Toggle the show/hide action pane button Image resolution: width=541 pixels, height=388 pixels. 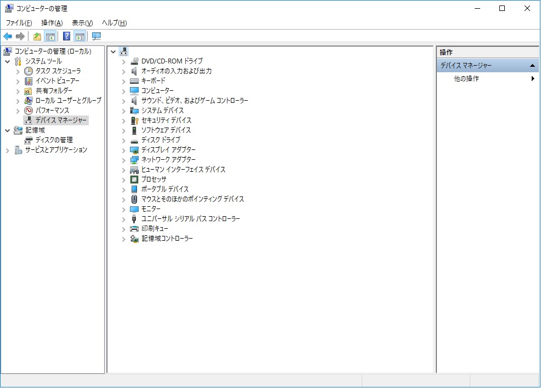pyautogui.click(x=80, y=37)
